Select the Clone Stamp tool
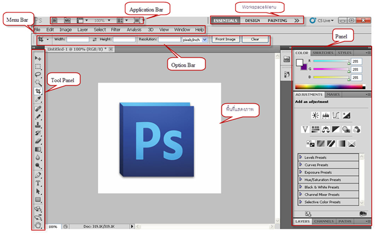This screenshot has height=236, width=378. pyautogui.click(x=38, y=125)
